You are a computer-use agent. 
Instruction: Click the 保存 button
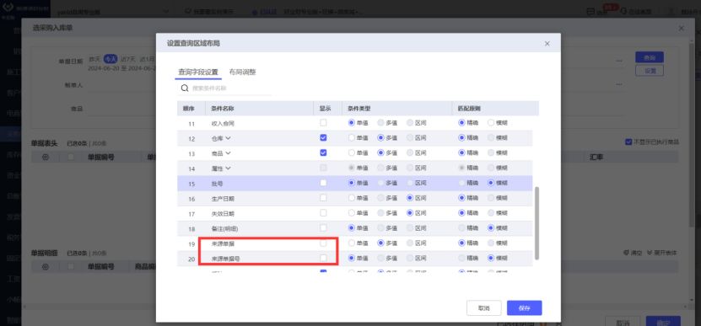[524, 307]
